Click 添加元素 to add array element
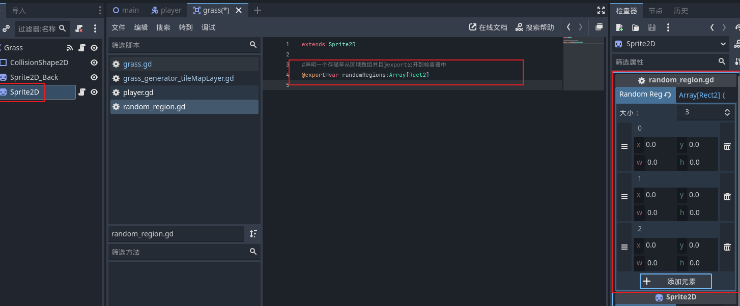The height and width of the screenshot is (306, 740). pyautogui.click(x=675, y=281)
